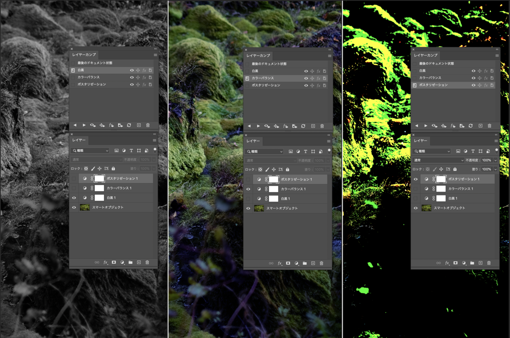Filter pixel layers in left Layers panel

point(116,151)
